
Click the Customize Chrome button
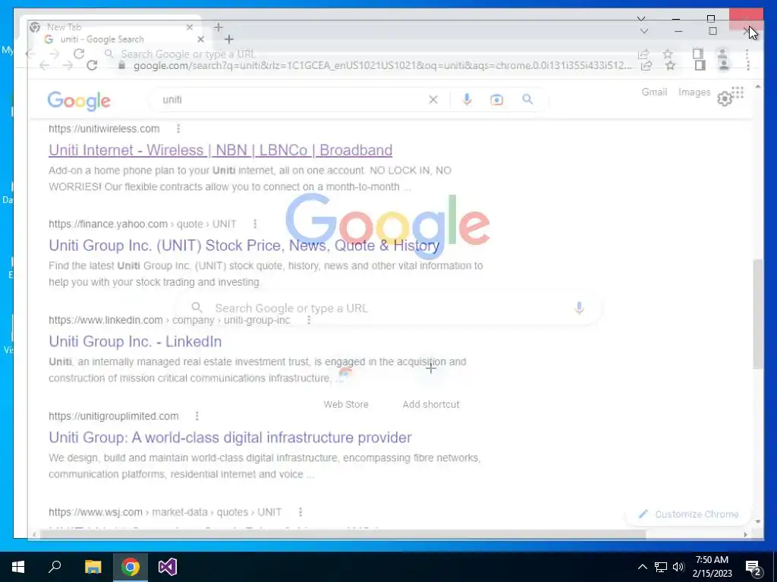[x=690, y=515]
